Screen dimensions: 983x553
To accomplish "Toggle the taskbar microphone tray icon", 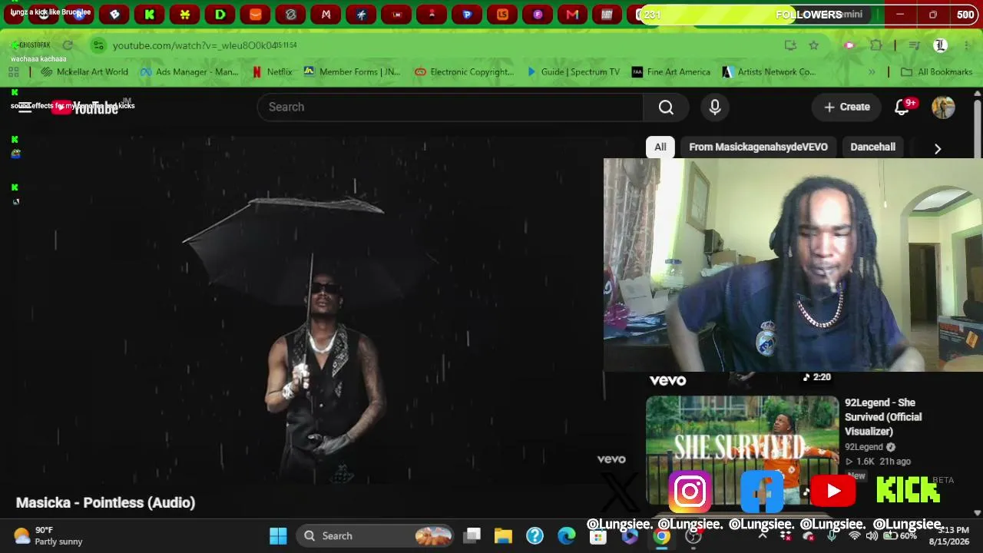I will coord(832,536).
